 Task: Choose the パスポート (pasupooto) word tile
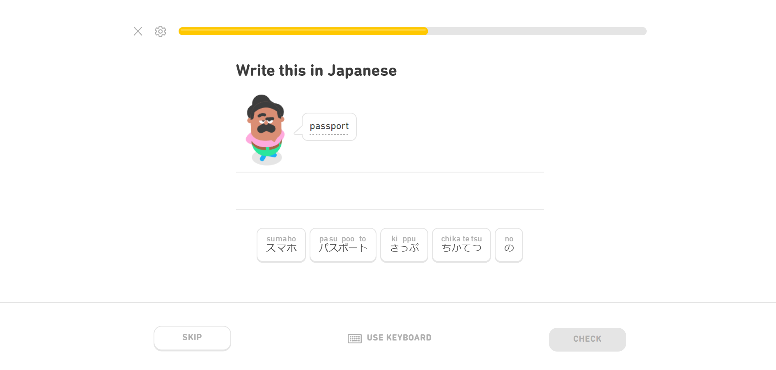tap(343, 245)
